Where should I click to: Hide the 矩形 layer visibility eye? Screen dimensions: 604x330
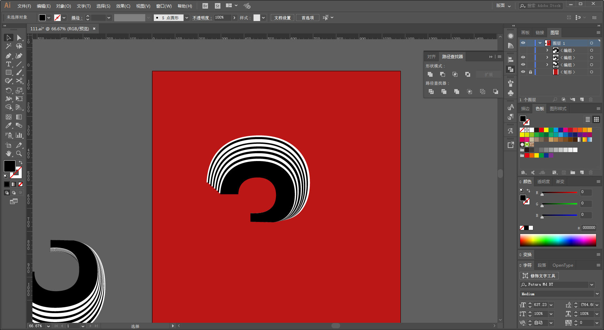point(523,72)
